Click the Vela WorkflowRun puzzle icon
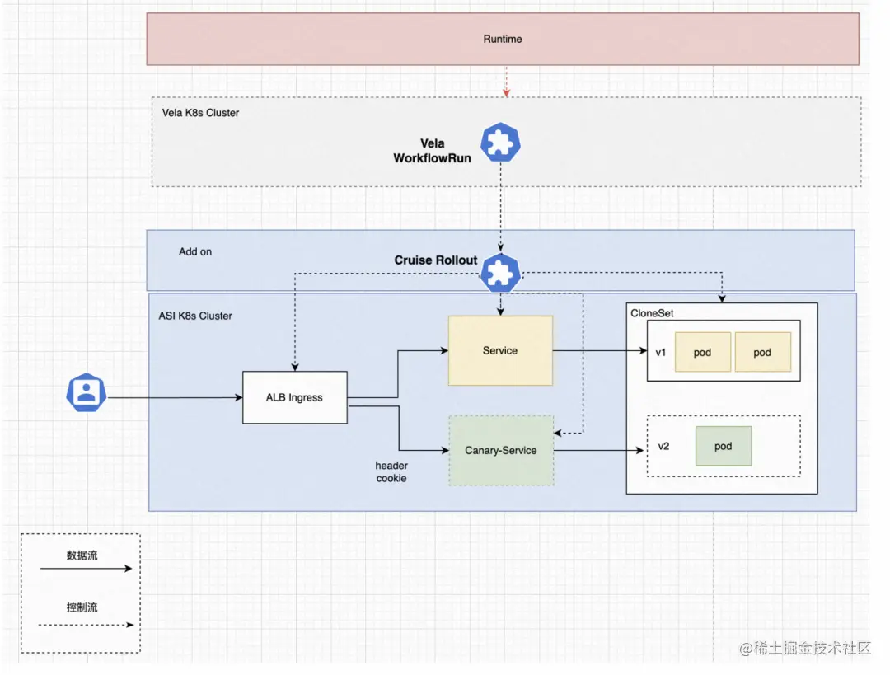 click(500, 143)
